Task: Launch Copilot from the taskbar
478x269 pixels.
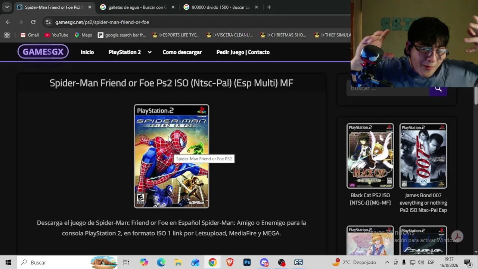Action: [x=144, y=262]
